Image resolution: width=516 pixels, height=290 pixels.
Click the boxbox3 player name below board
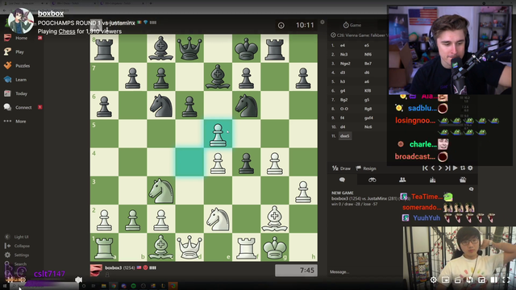(x=113, y=267)
